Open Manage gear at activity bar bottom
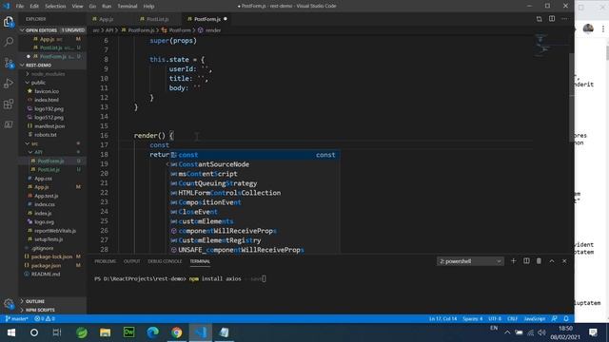Screen dimensions: 609x342 (x=9, y=304)
